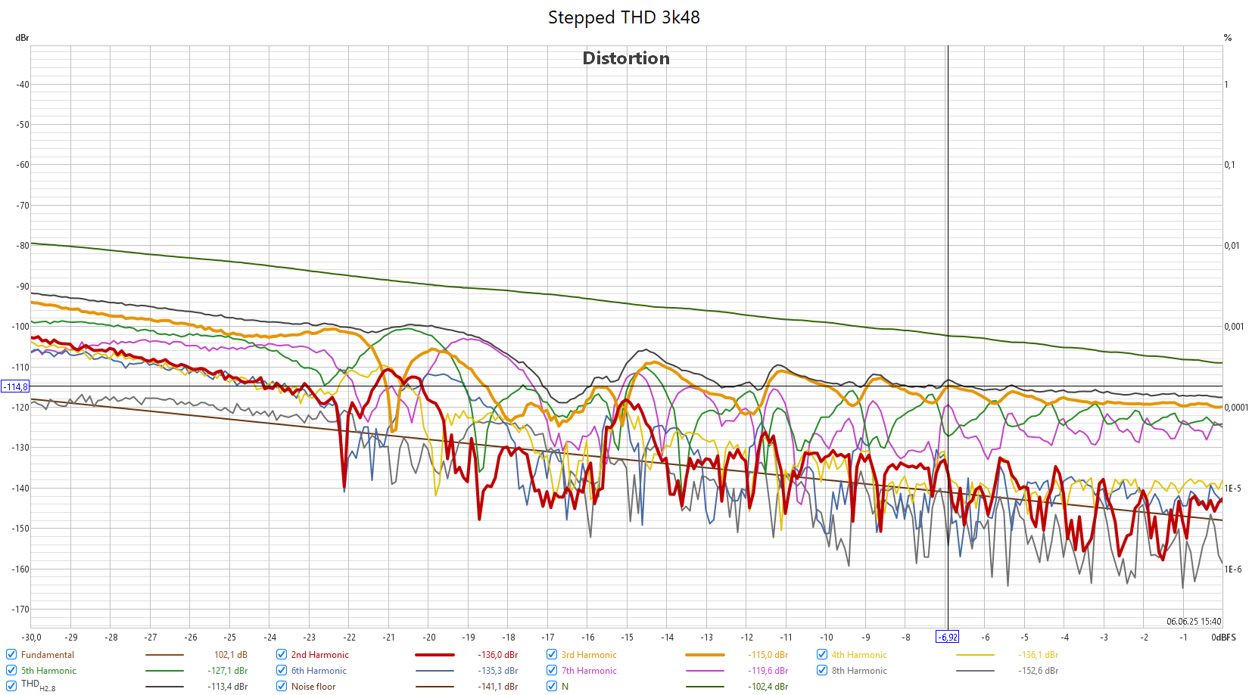Click the 3rd Harmonic value -115,0 dBr
The height and width of the screenshot is (695, 1249).
[768, 655]
